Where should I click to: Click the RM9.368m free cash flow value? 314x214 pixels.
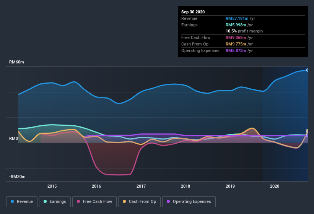click(236, 37)
